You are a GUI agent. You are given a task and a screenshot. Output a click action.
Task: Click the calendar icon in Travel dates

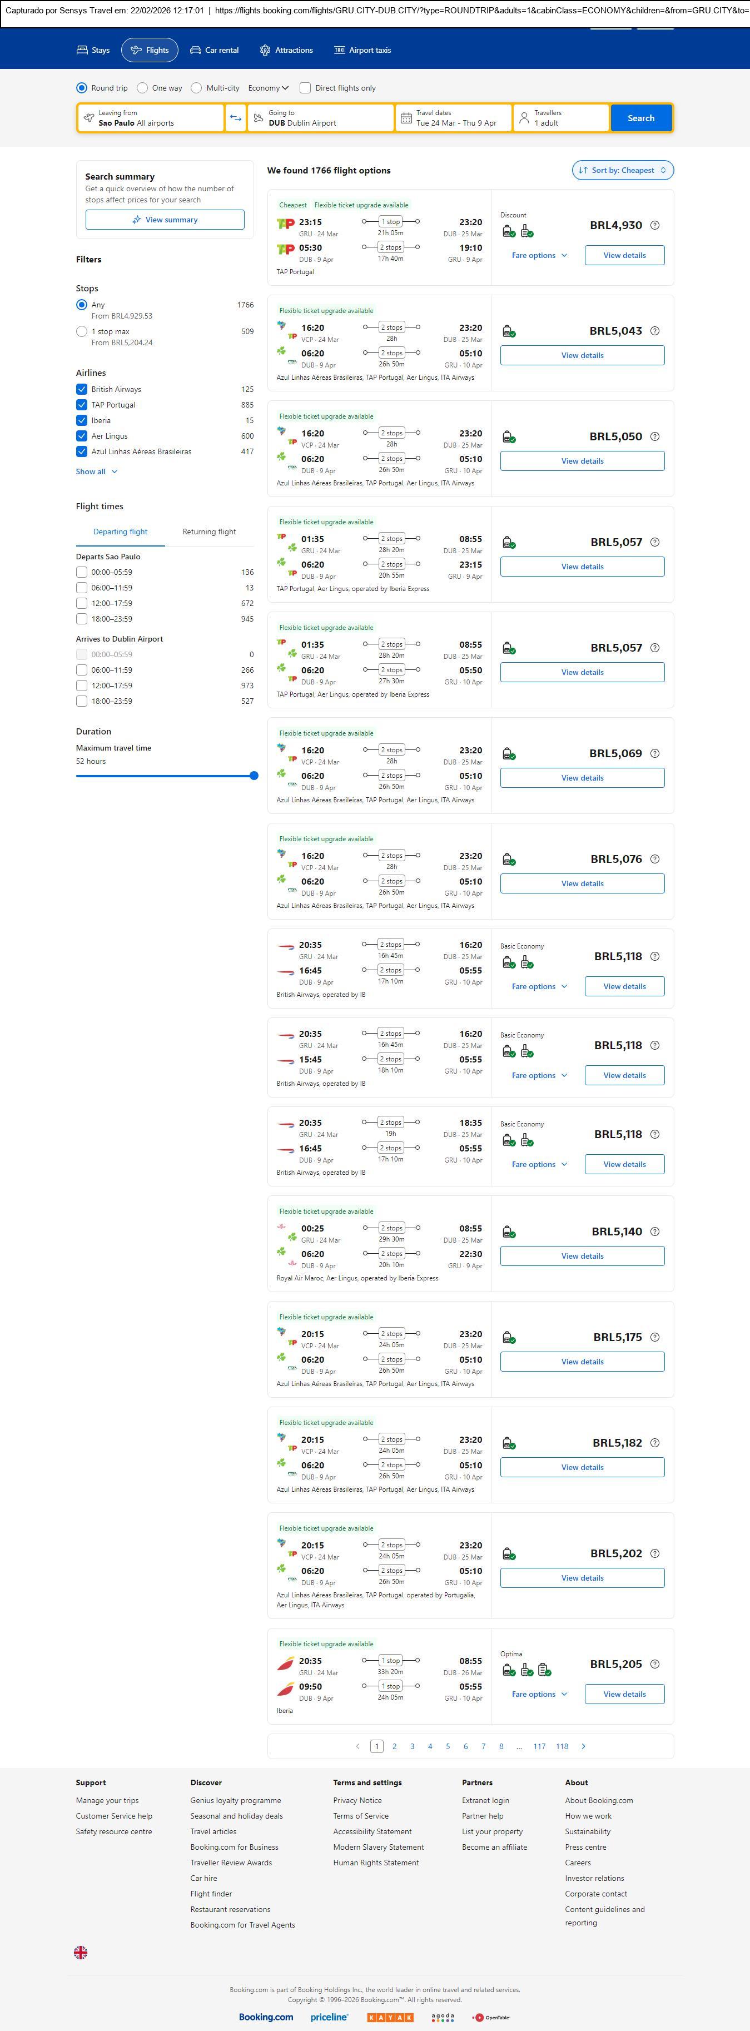406,118
